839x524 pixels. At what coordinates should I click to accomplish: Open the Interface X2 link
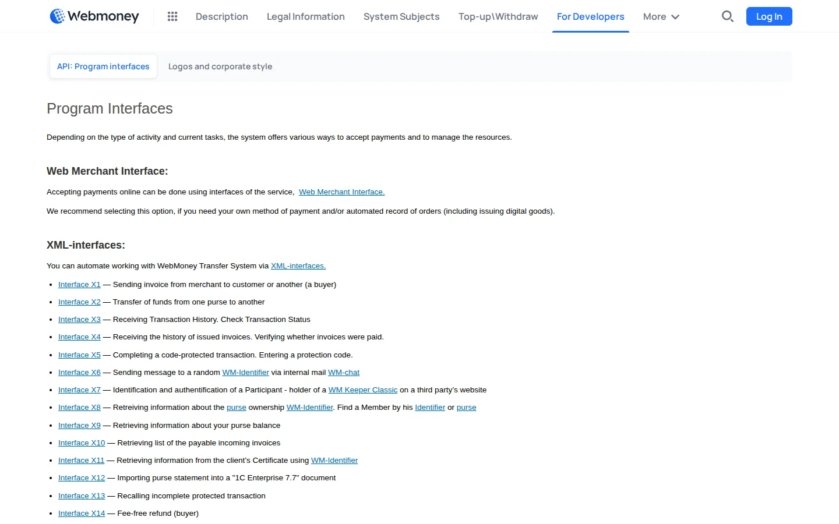pyautogui.click(x=79, y=302)
